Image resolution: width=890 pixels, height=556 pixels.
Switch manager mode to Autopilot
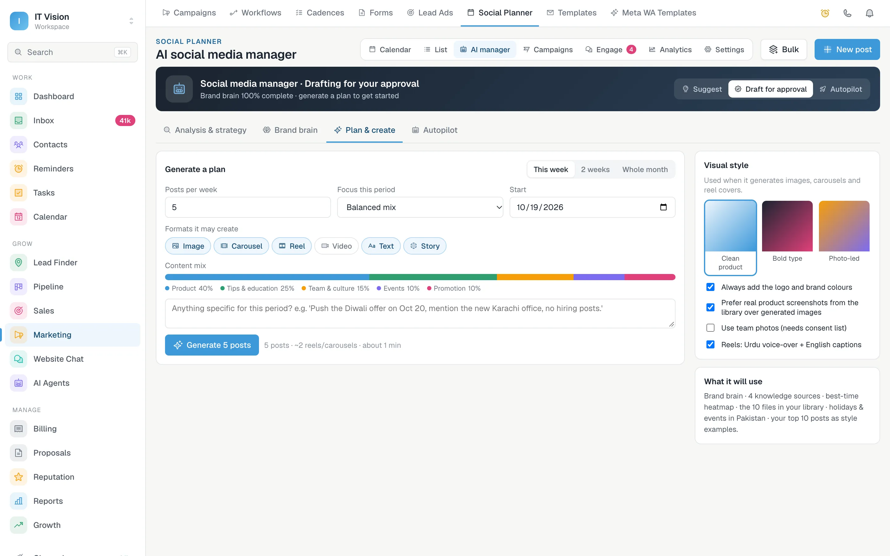(x=841, y=89)
